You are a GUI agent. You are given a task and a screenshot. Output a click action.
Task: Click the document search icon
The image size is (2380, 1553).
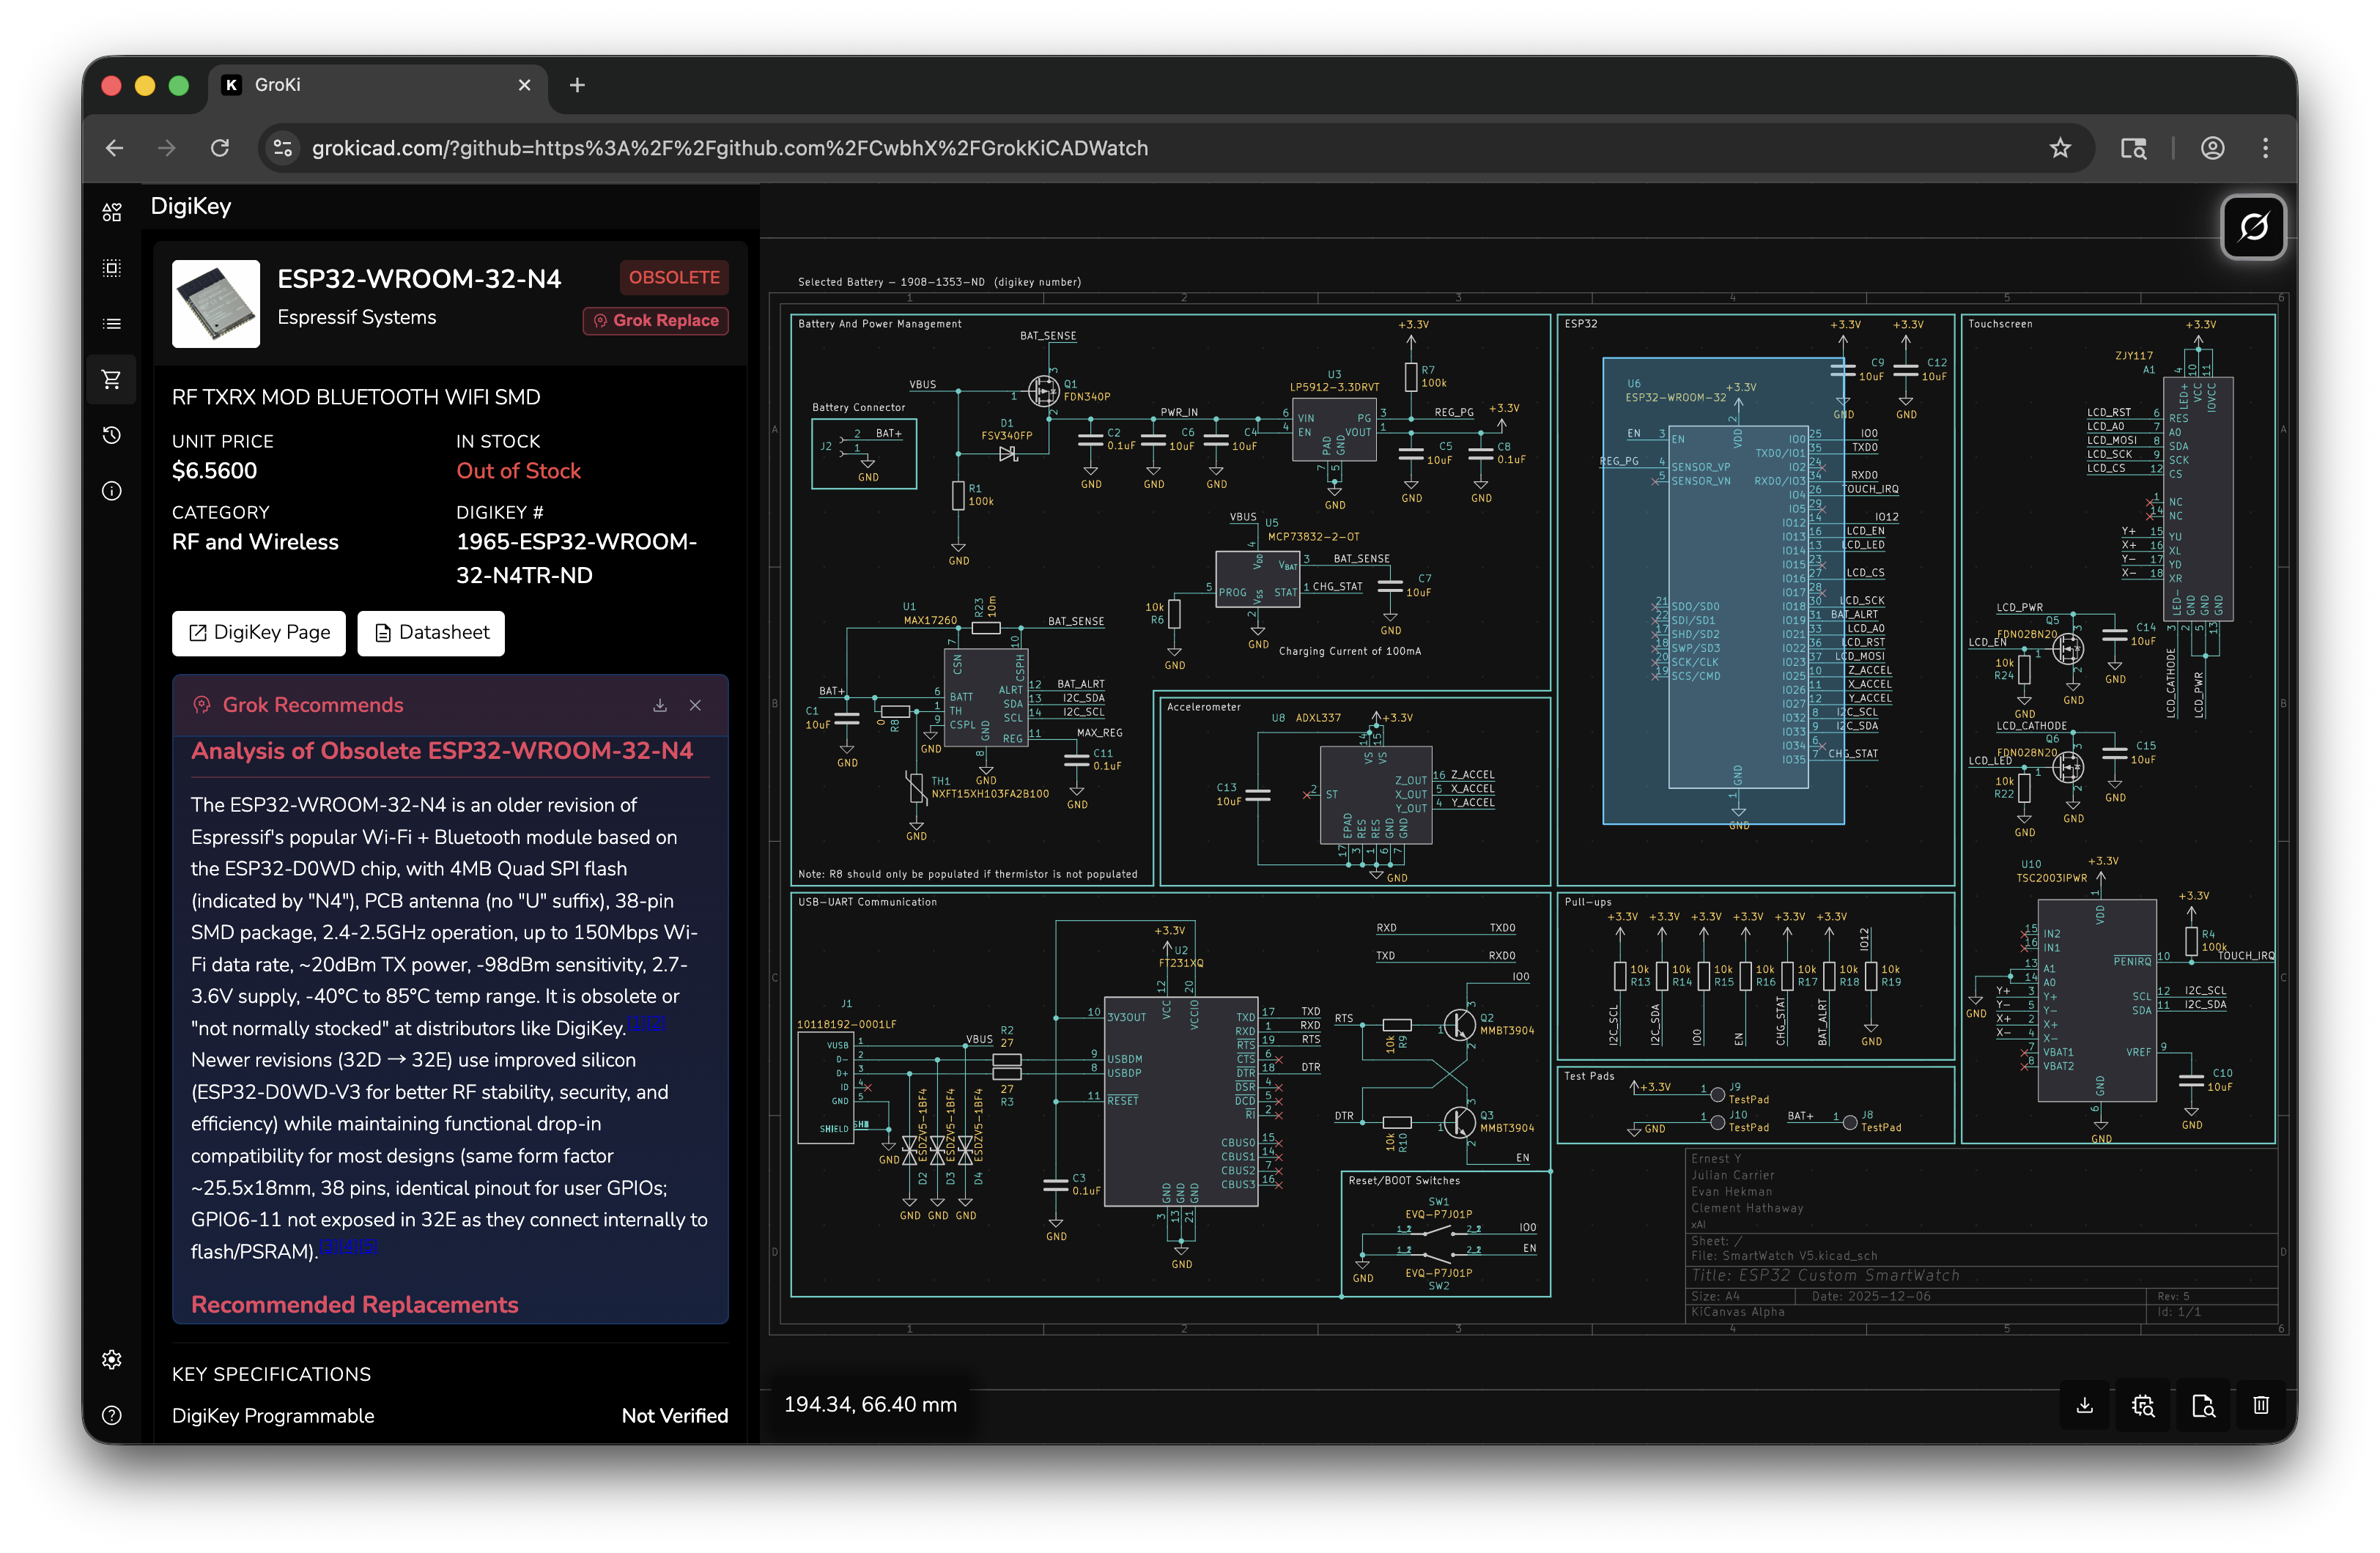[2203, 1406]
